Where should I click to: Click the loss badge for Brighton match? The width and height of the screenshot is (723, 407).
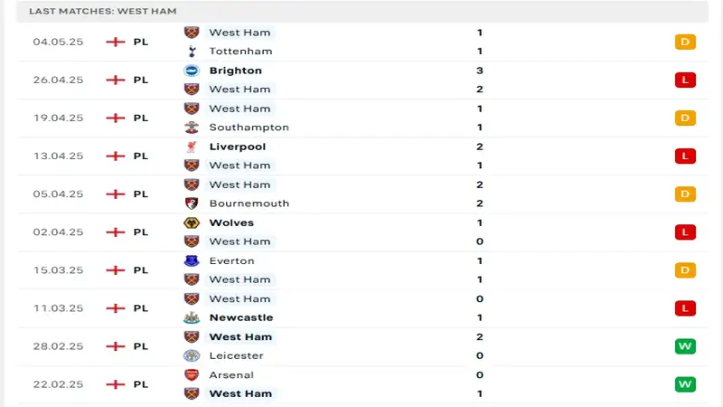(685, 80)
